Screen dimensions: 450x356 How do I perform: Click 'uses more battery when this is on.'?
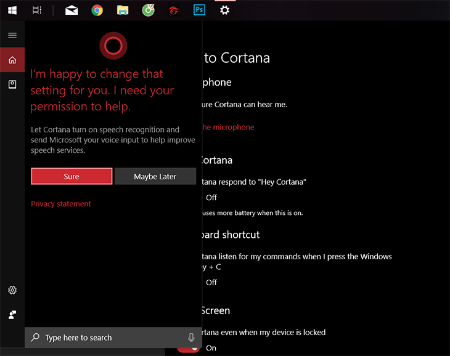[252, 213]
